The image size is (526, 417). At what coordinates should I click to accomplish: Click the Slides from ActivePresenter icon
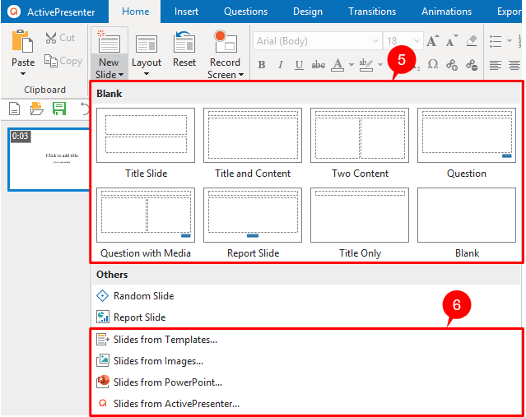(103, 403)
